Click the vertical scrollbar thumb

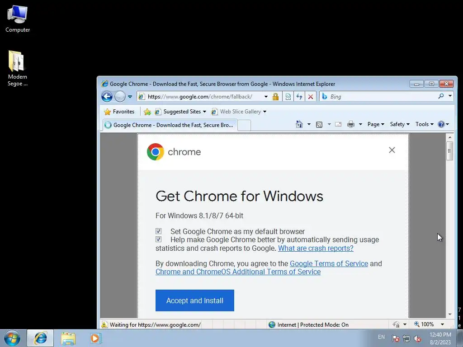pos(450,151)
